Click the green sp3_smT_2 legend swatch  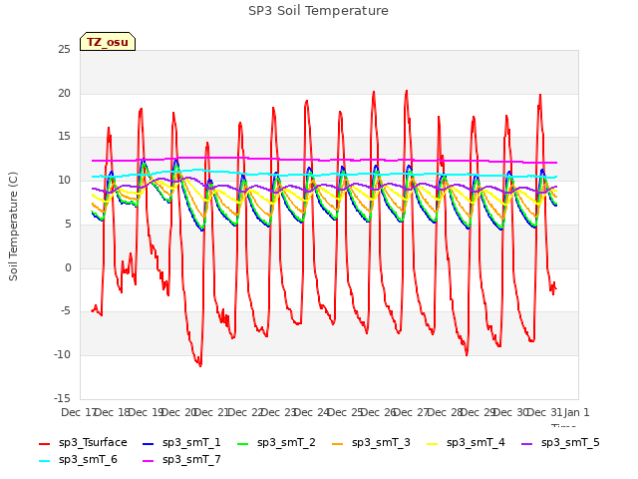click(x=243, y=443)
